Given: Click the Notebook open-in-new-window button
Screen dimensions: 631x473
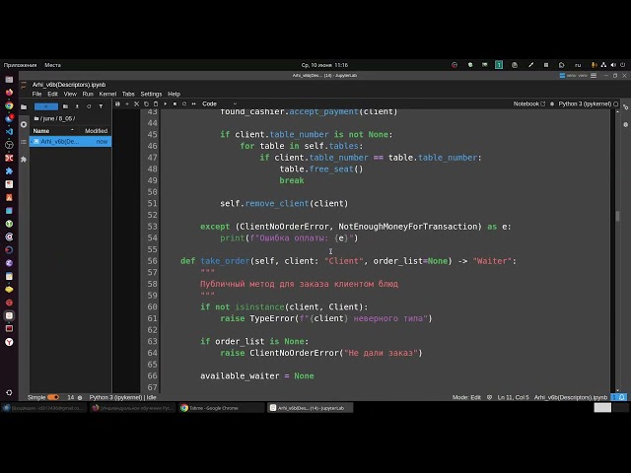Looking at the screenshot, I should coord(528,103).
